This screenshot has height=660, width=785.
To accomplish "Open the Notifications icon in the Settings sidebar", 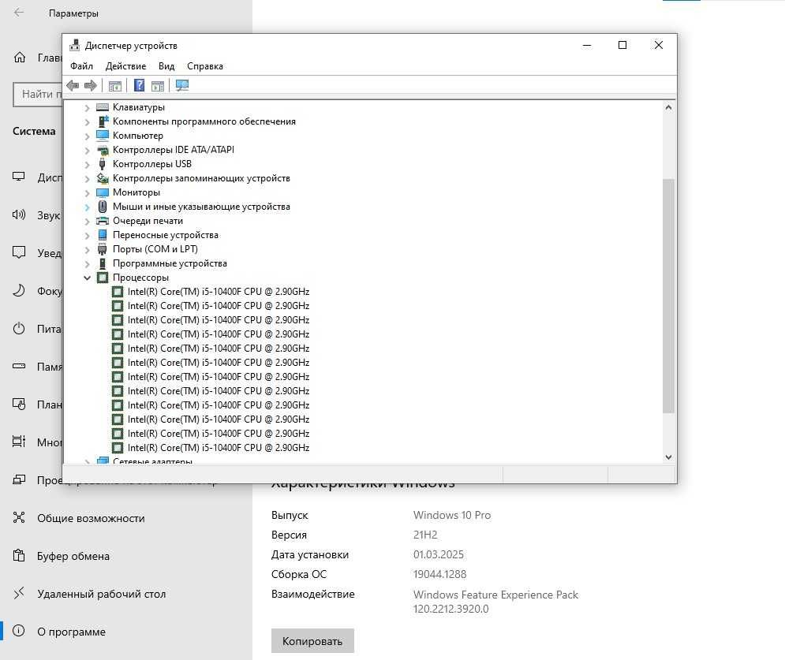I will click(x=19, y=252).
